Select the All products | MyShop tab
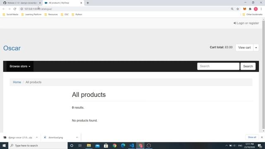Screen dimensions: 265x149 click(x=63, y=3)
